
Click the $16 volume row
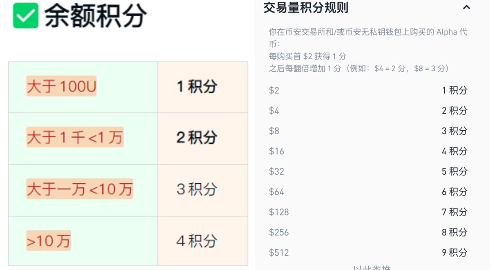point(368,151)
